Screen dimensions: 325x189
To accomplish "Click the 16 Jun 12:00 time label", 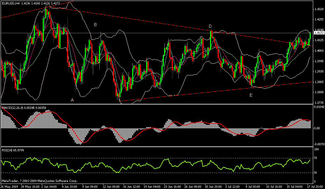I will [132, 187].
